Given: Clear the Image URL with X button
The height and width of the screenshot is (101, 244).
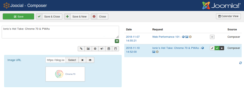Looking at the screenshot, I should (82, 60).
